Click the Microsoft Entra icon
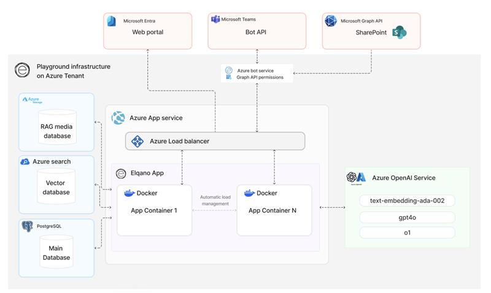The height and width of the screenshot is (293, 491). click(x=112, y=21)
